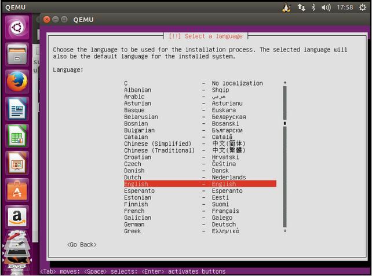The height and width of the screenshot is (276, 372).
Task: Open the Files manager from the dock
Action: 17,55
